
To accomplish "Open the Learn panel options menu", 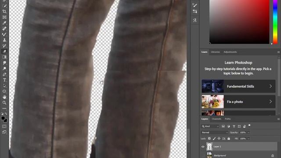I will click(278, 52).
